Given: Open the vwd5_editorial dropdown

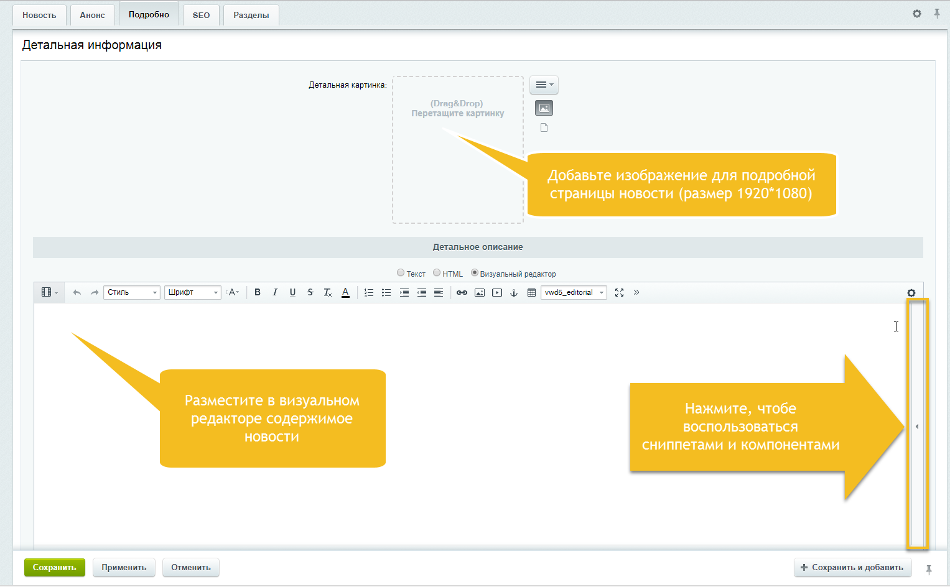Looking at the screenshot, I should pos(574,292).
